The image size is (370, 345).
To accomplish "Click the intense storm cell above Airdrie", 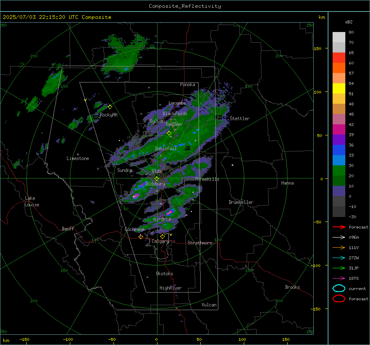I will tap(170, 212).
